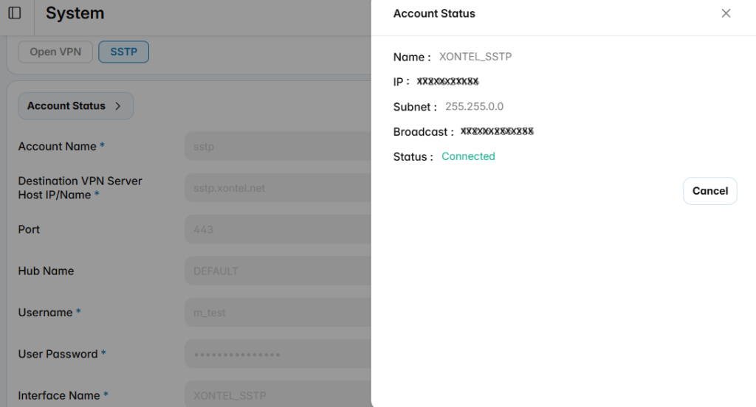Select the Interface Name field

coord(278,394)
